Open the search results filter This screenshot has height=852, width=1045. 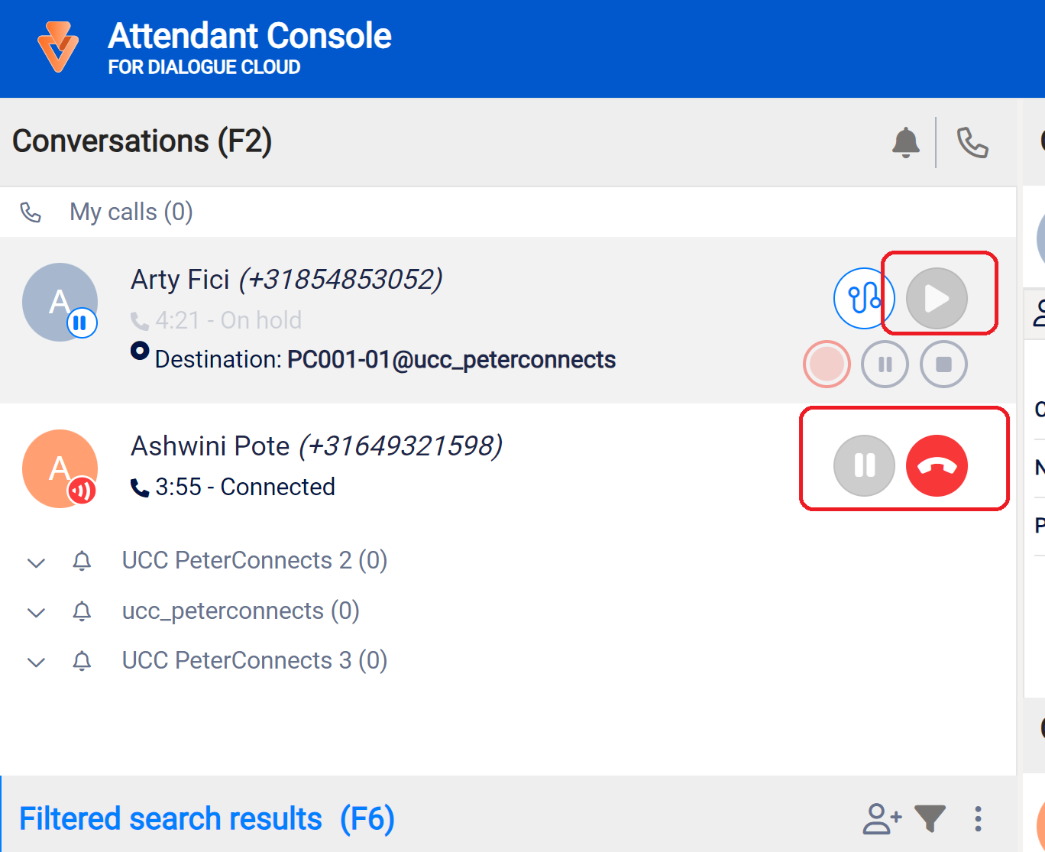[930, 818]
